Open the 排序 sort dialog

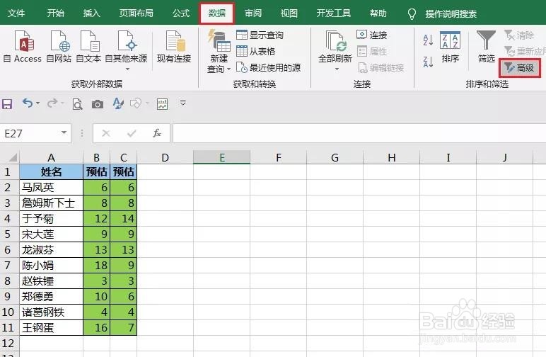[450, 47]
